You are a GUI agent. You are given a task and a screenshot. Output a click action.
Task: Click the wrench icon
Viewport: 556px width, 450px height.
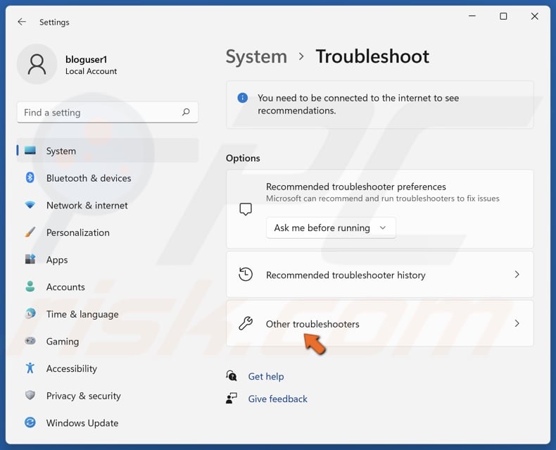246,323
